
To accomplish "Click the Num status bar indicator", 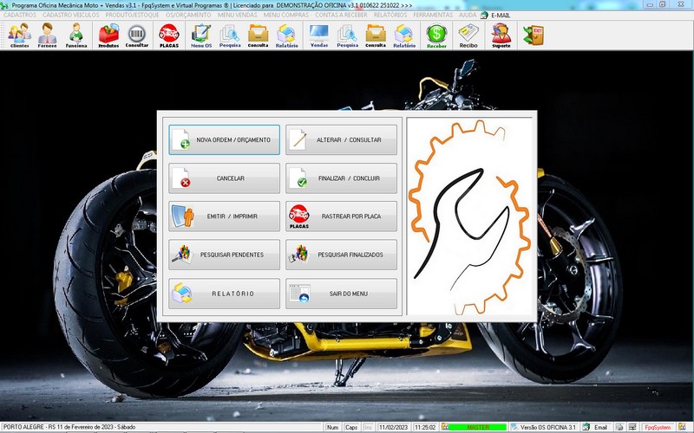I will click(x=332, y=427).
